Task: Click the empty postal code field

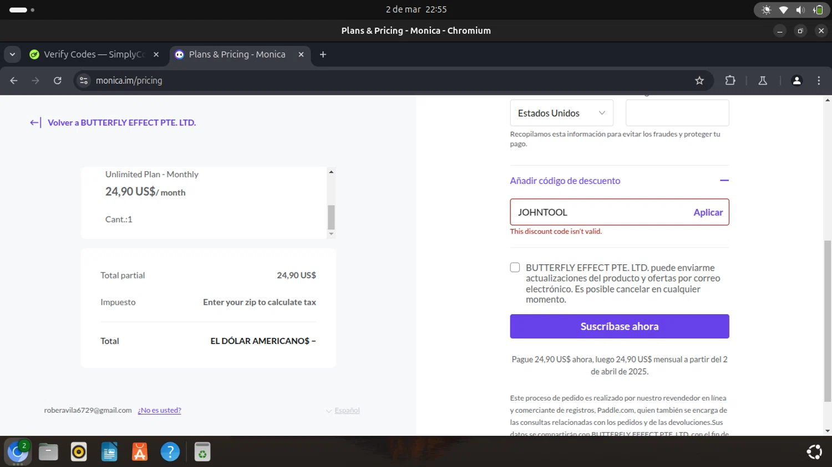Action: 677,113
